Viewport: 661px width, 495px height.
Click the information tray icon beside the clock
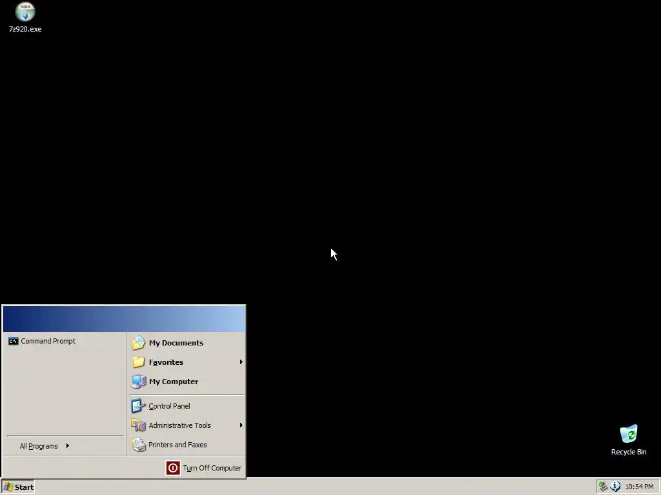[615, 487]
